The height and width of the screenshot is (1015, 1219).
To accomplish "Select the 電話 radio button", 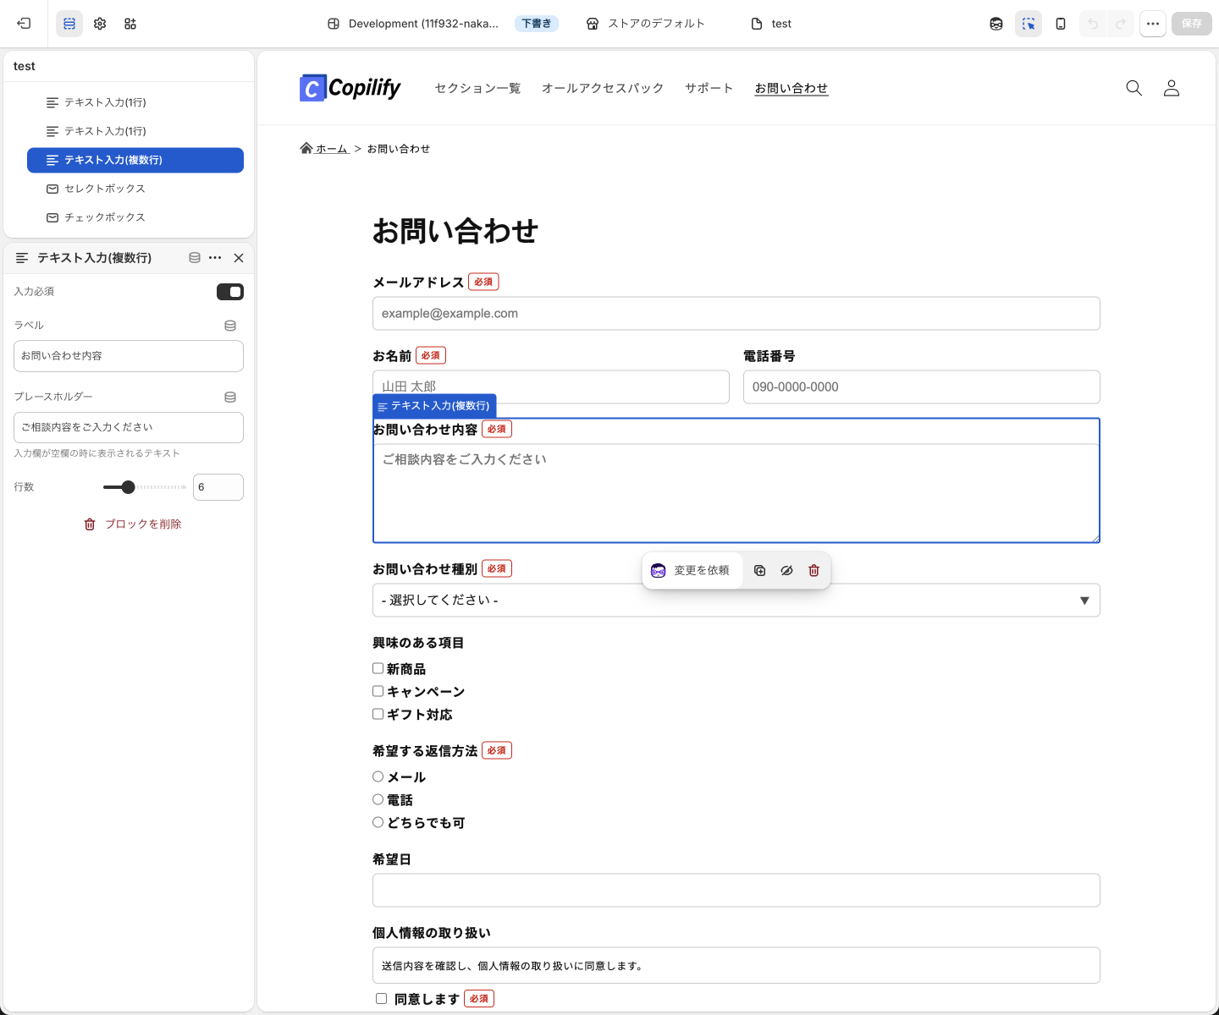I will (x=378, y=799).
